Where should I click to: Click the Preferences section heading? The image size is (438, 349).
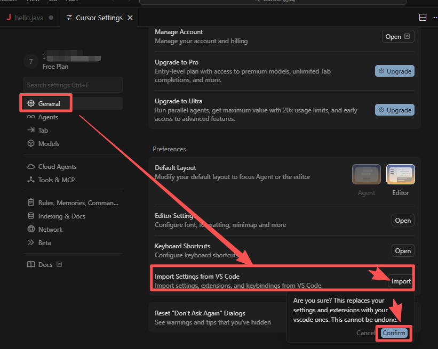click(169, 149)
